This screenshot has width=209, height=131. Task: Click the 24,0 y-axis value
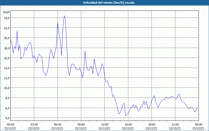(7, 18)
